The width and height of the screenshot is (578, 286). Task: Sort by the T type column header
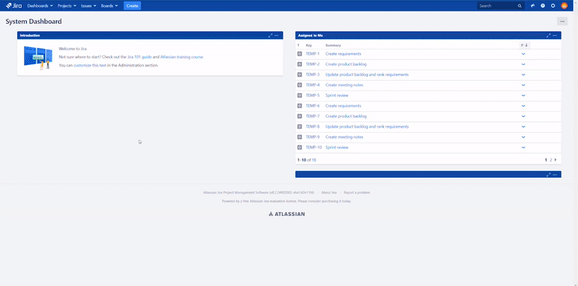(x=298, y=45)
